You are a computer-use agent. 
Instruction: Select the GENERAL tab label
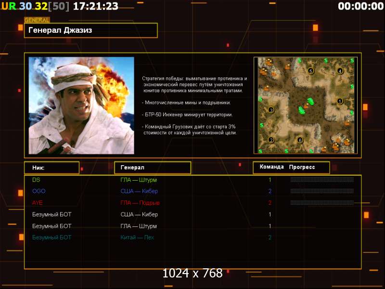(x=37, y=20)
